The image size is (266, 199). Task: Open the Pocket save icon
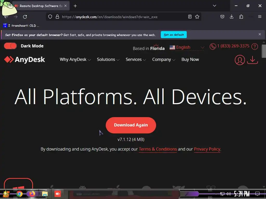[x=222, y=17]
